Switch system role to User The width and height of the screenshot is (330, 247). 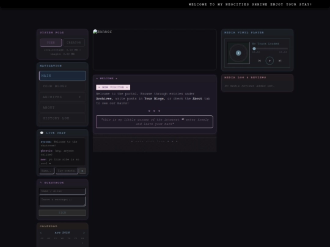pyautogui.click(x=51, y=43)
